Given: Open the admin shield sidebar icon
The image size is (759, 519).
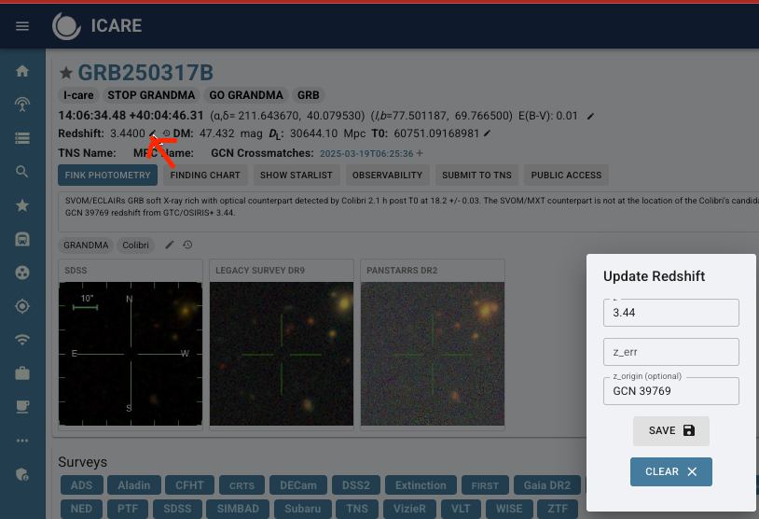Looking at the screenshot, I should tap(22, 474).
